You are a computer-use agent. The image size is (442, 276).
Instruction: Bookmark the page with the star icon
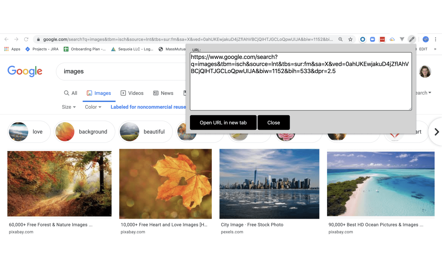pos(350,39)
